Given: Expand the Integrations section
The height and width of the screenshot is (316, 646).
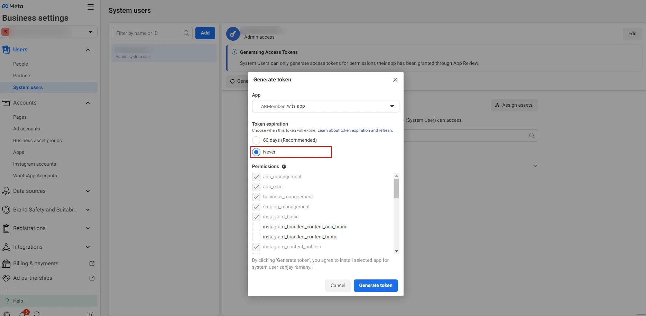Looking at the screenshot, I should click(x=88, y=247).
